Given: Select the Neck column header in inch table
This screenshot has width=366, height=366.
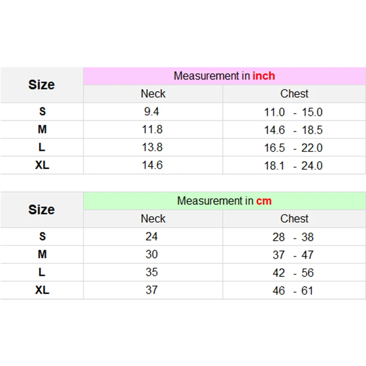Looking at the screenshot, I should (153, 94).
